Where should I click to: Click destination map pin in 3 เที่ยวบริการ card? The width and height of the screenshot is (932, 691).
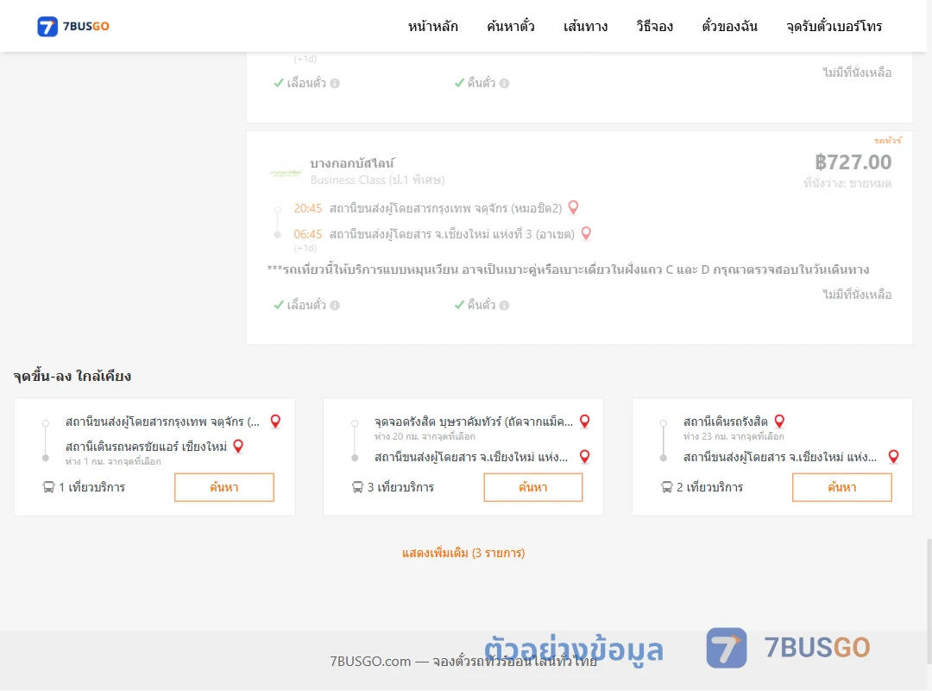(585, 457)
